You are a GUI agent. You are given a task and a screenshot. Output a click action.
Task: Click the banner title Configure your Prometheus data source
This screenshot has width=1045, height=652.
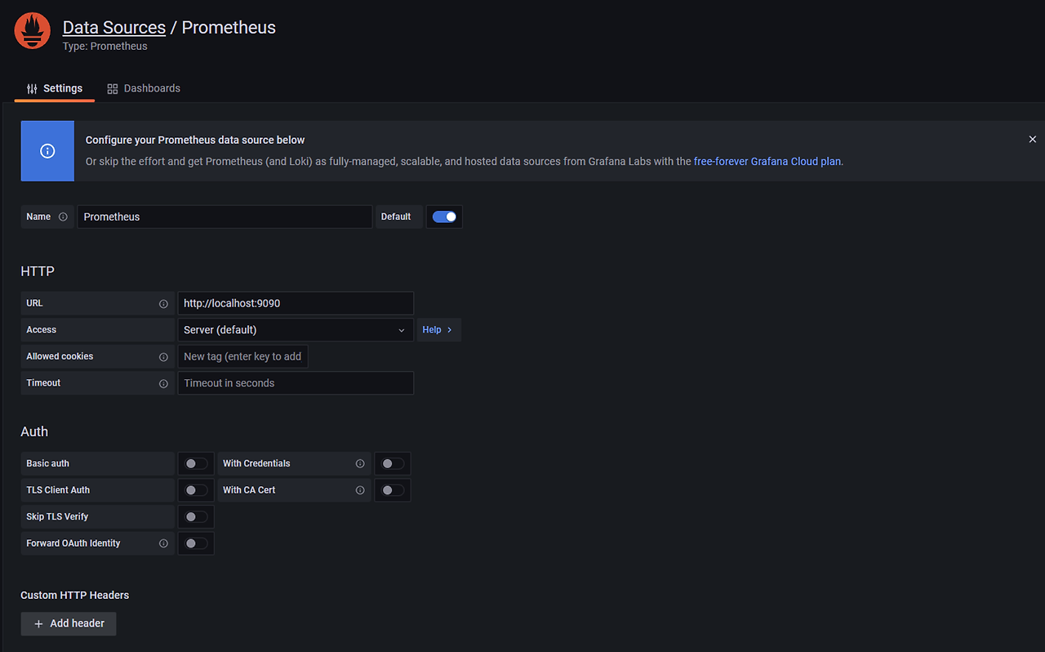(195, 140)
